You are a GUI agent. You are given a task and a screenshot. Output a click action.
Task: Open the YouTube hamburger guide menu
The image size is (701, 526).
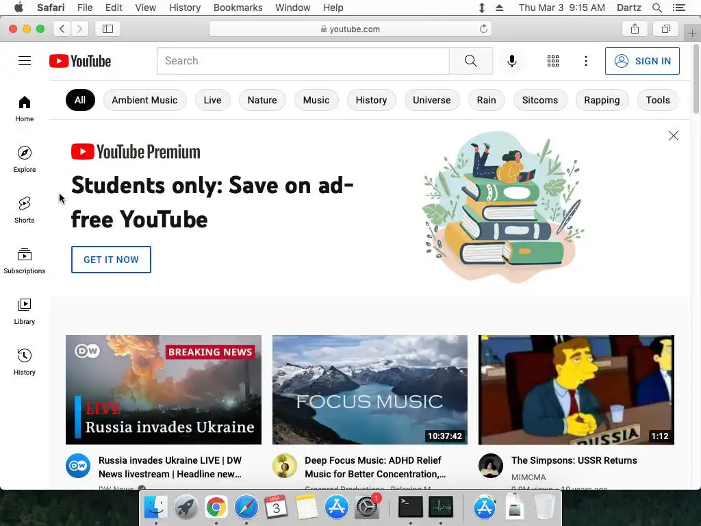pos(25,61)
